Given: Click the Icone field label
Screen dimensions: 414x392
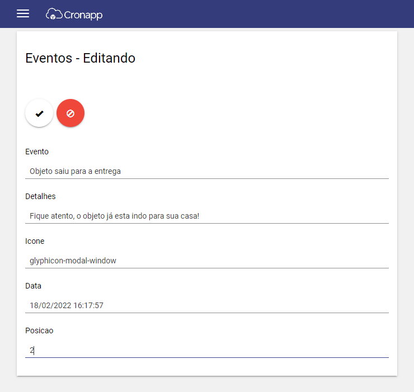Looking at the screenshot, I should [35, 241].
